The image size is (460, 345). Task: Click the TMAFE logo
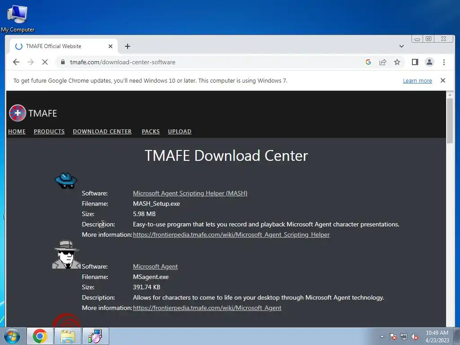(33, 113)
